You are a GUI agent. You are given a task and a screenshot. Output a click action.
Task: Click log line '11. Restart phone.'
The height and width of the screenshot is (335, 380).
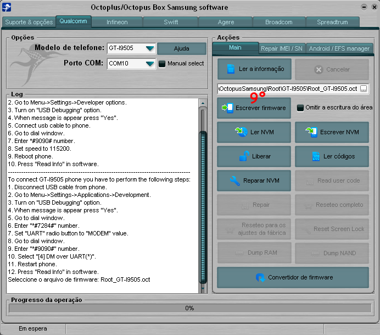[32, 265]
